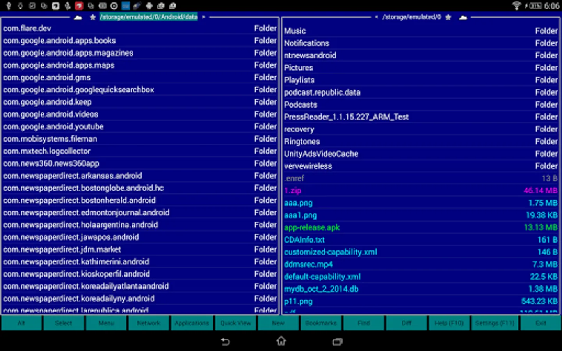Tap the blue square notification icon
The height and width of the screenshot is (351, 562).
pyautogui.click(x=126, y=5)
